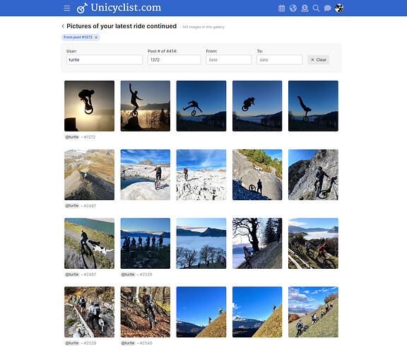Click the @turtle tag next to #2546

[x=128, y=343]
